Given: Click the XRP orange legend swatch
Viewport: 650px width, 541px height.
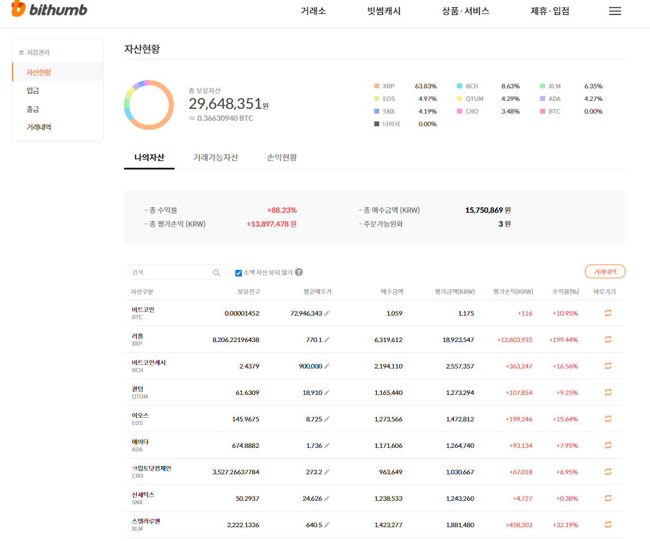Looking at the screenshot, I should coord(376,86).
